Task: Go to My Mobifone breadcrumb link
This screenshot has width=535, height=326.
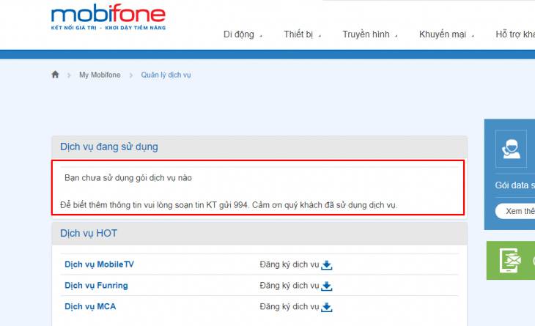Action: pyautogui.click(x=98, y=75)
